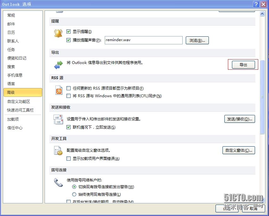The height and width of the screenshot is (216, 269).
Task: Enable RSS 源与 Windows 通用源列表同步
Action: point(68,96)
